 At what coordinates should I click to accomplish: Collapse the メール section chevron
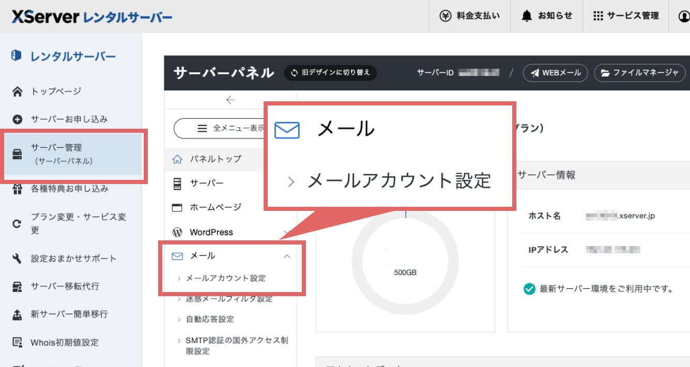pos(287,255)
